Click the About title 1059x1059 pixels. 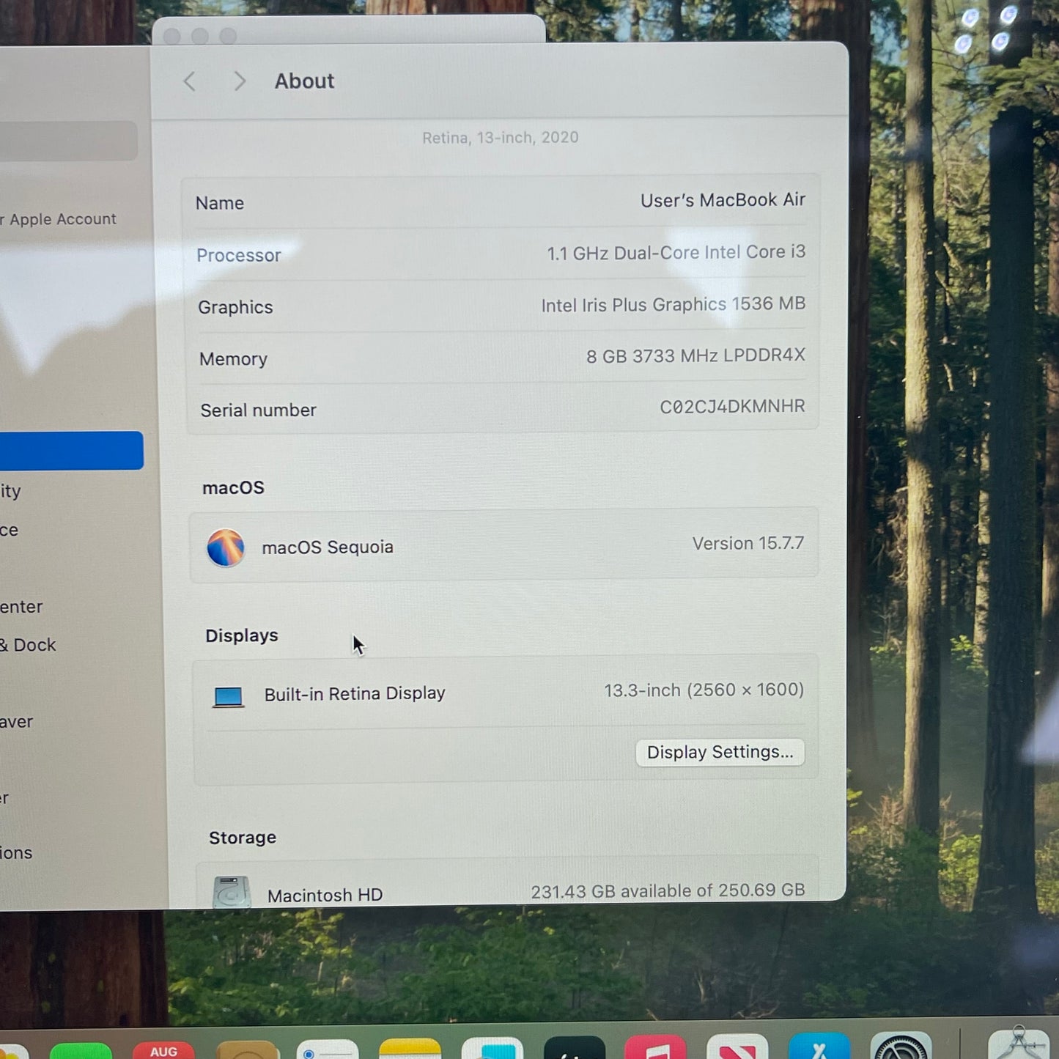click(304, 81)
